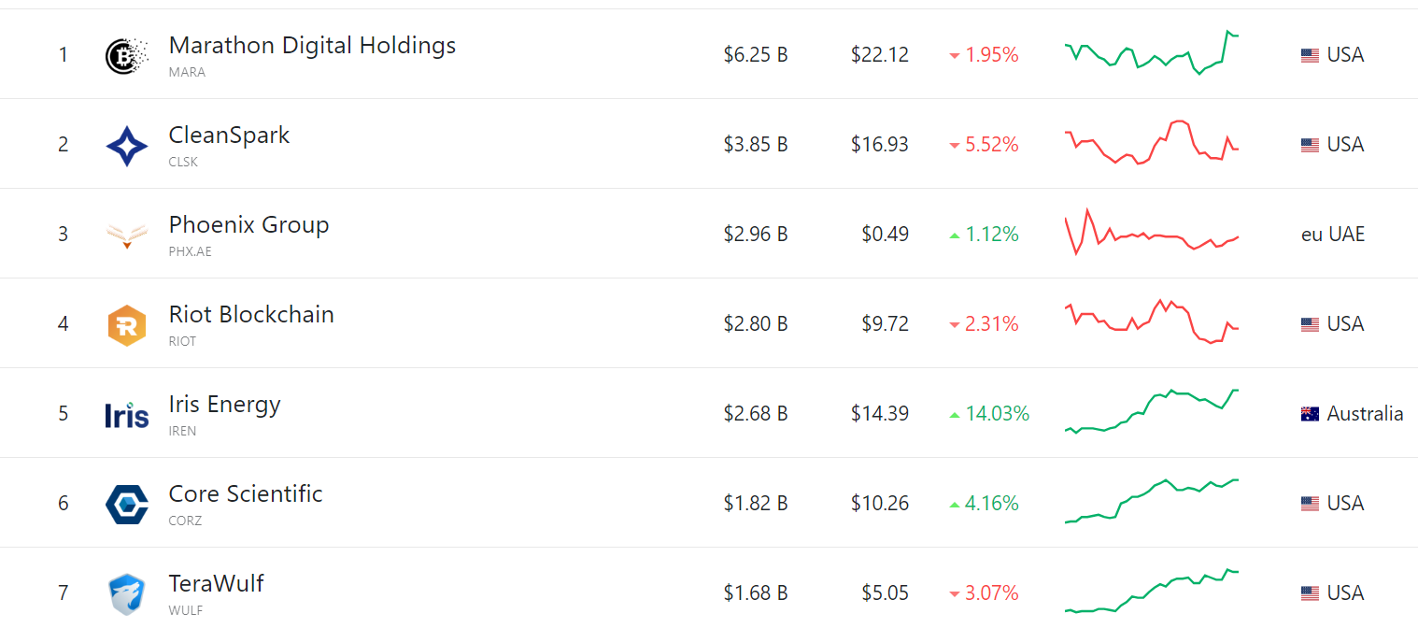The height and width of the screenshot is (628, 1418).
Task: View Marathon Digital's green price sparkline chart
Action: [x=1151, y=53]
